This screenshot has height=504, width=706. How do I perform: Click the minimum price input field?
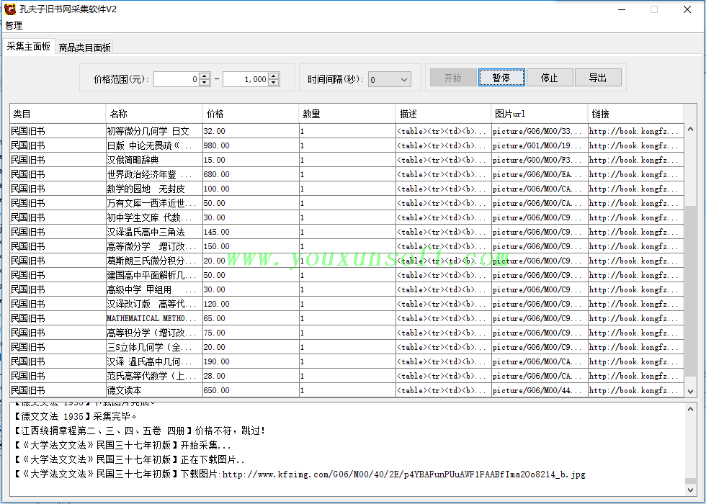click(x=176, y=79)
